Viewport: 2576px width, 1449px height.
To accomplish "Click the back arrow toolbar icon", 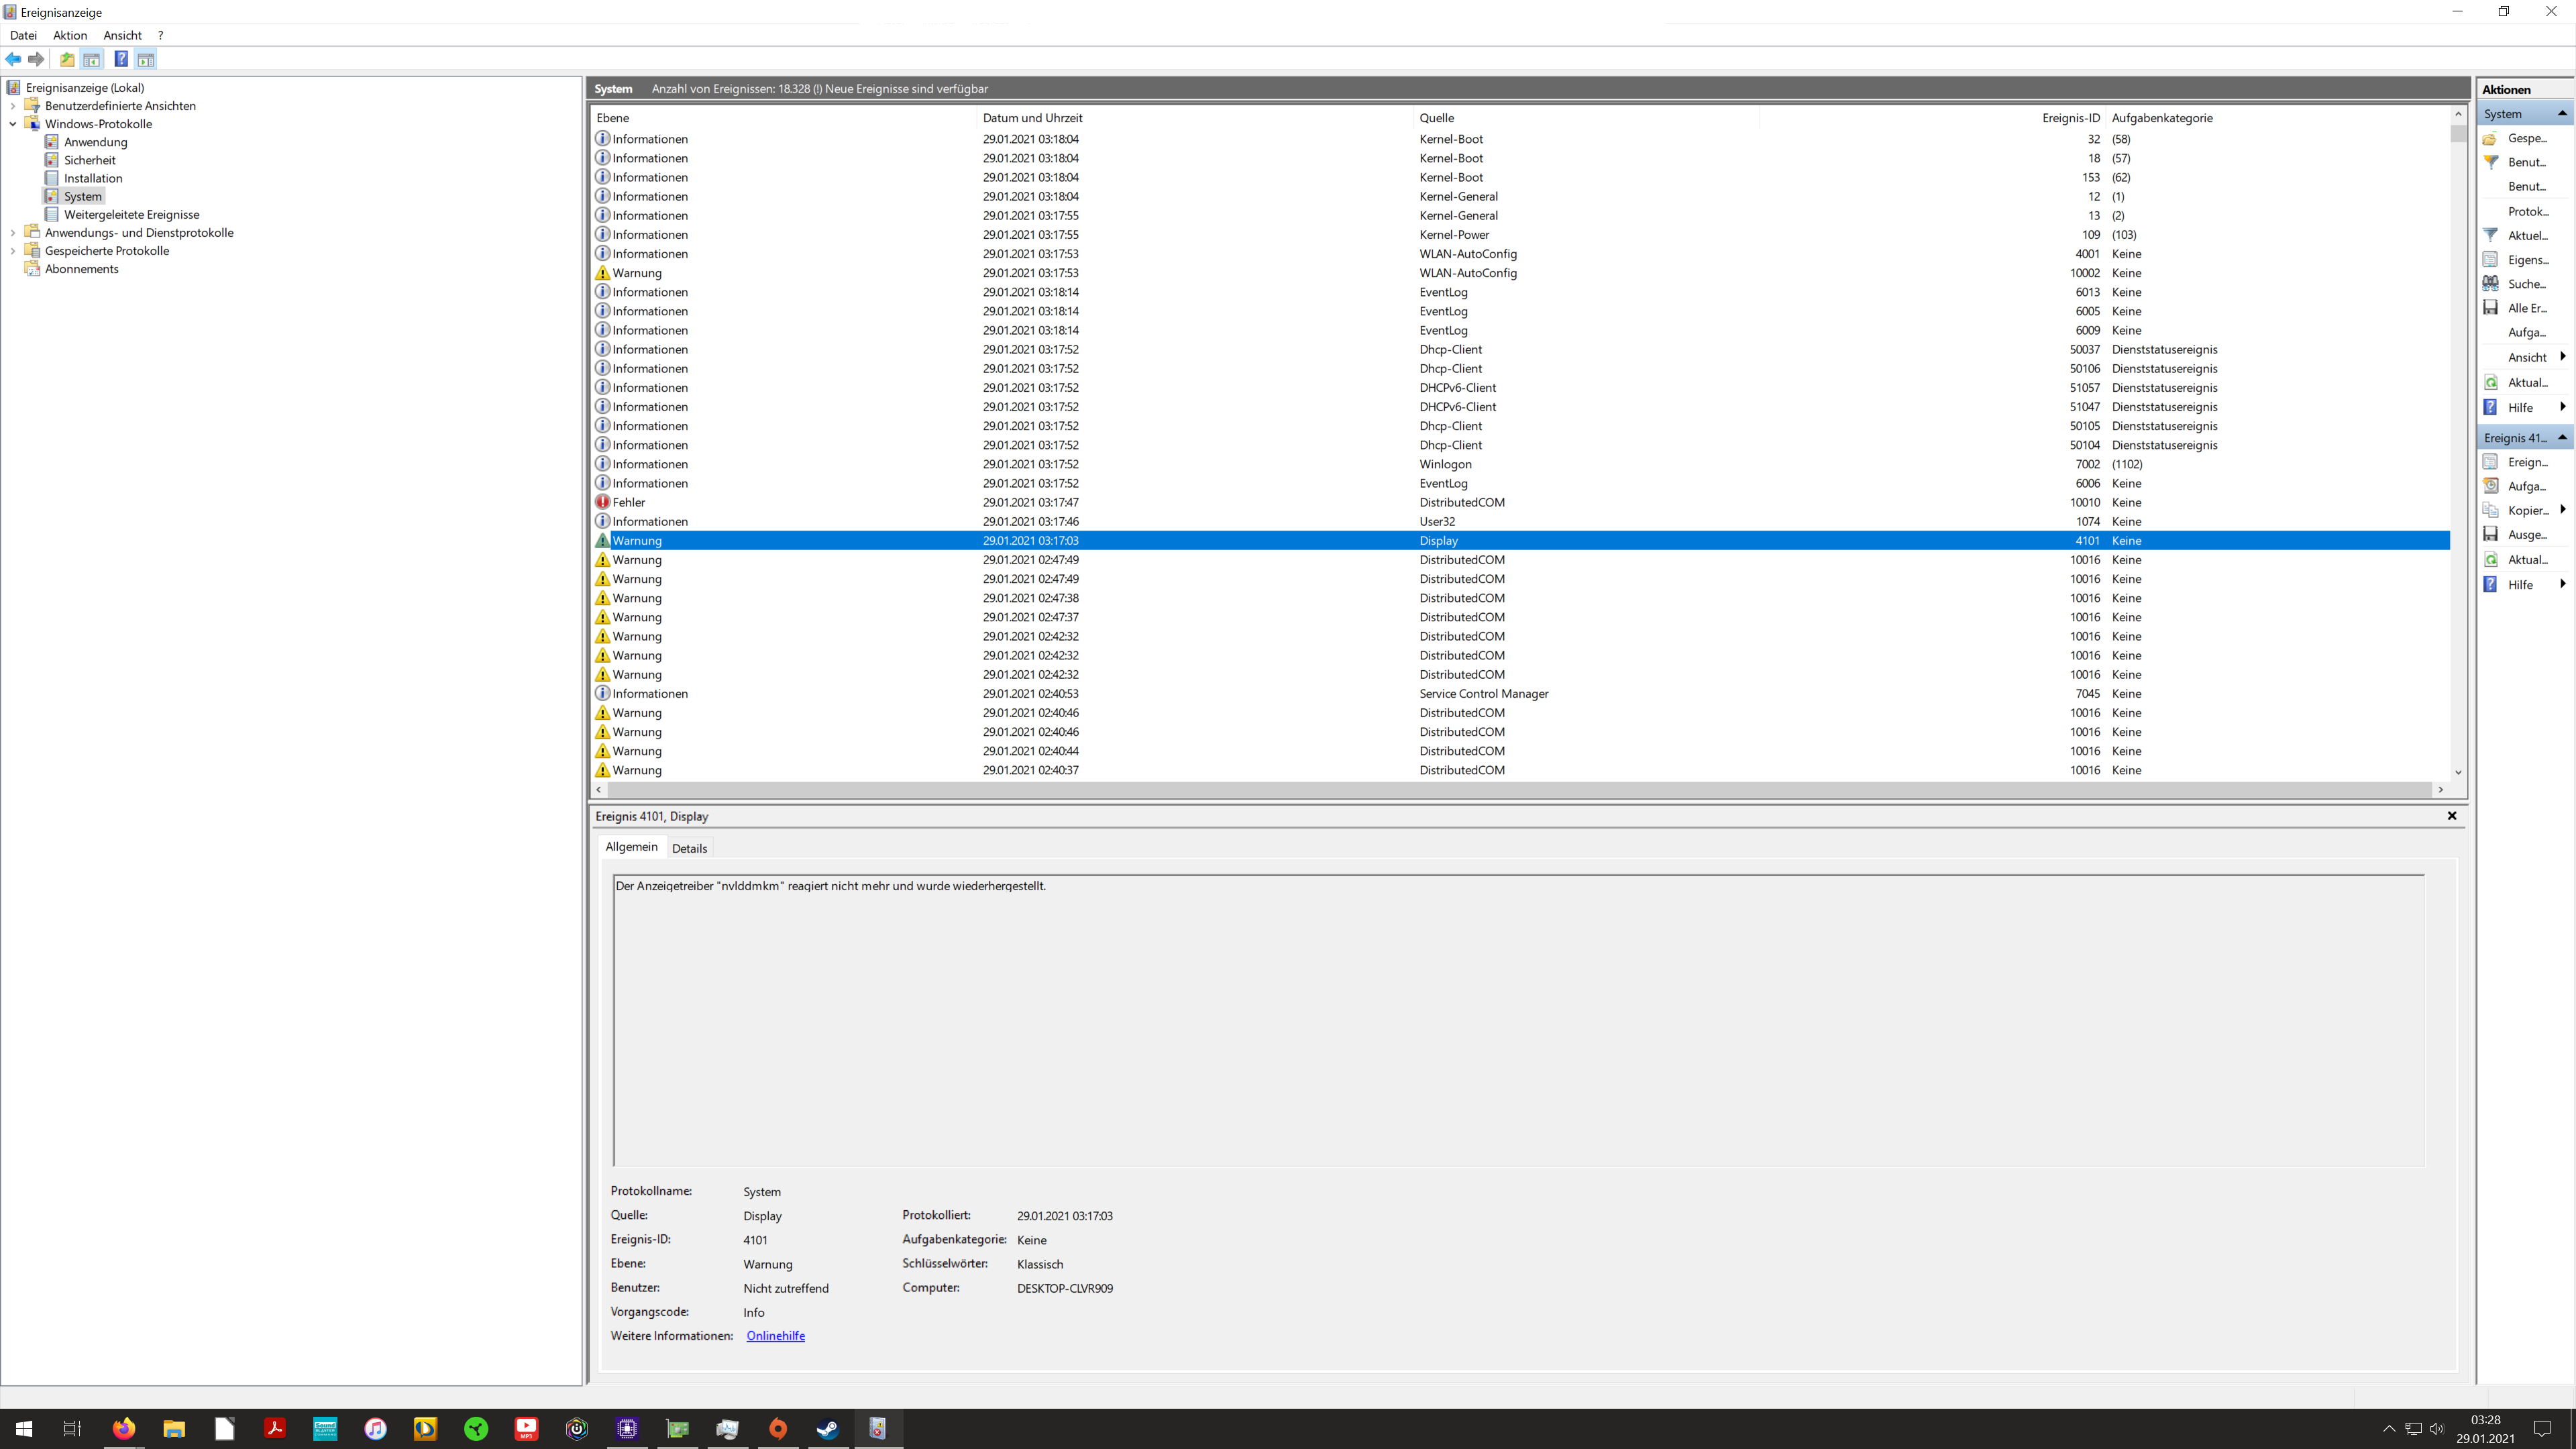I will [13, 59].
